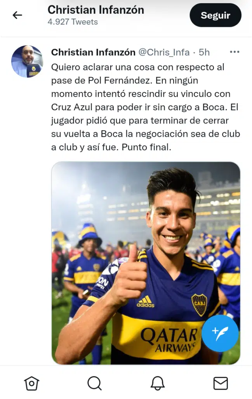Click the Seguir button

coord(216,15)
